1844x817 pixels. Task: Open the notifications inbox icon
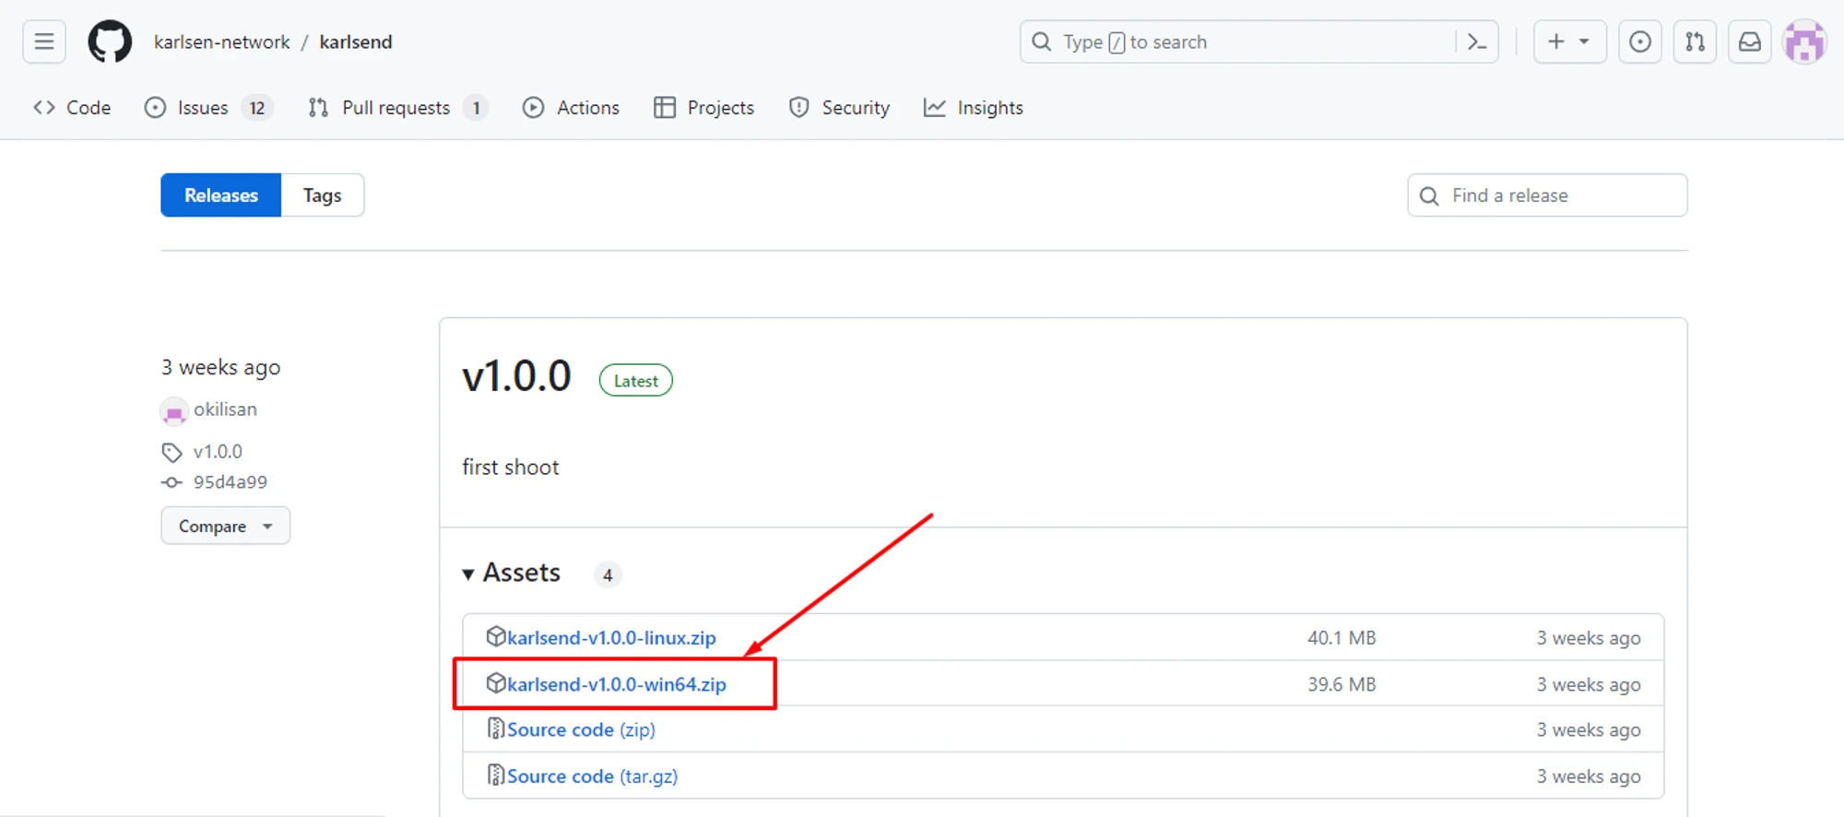[1749, 42]
